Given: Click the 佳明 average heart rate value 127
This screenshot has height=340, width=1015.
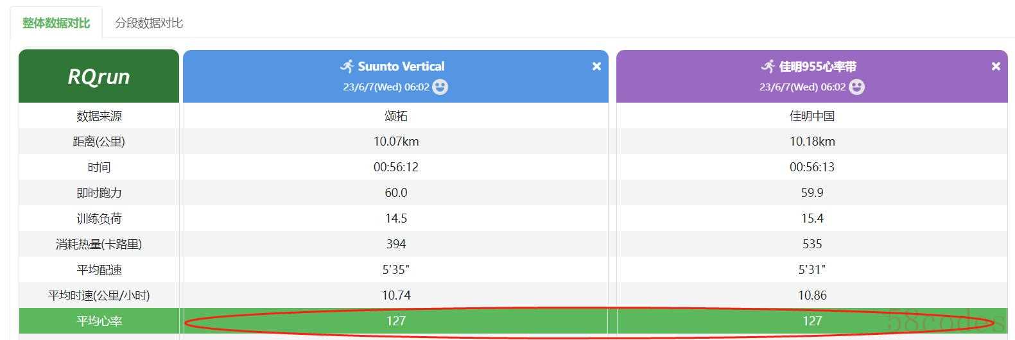Looking at the screenshot, I should (x=811, y=321).
